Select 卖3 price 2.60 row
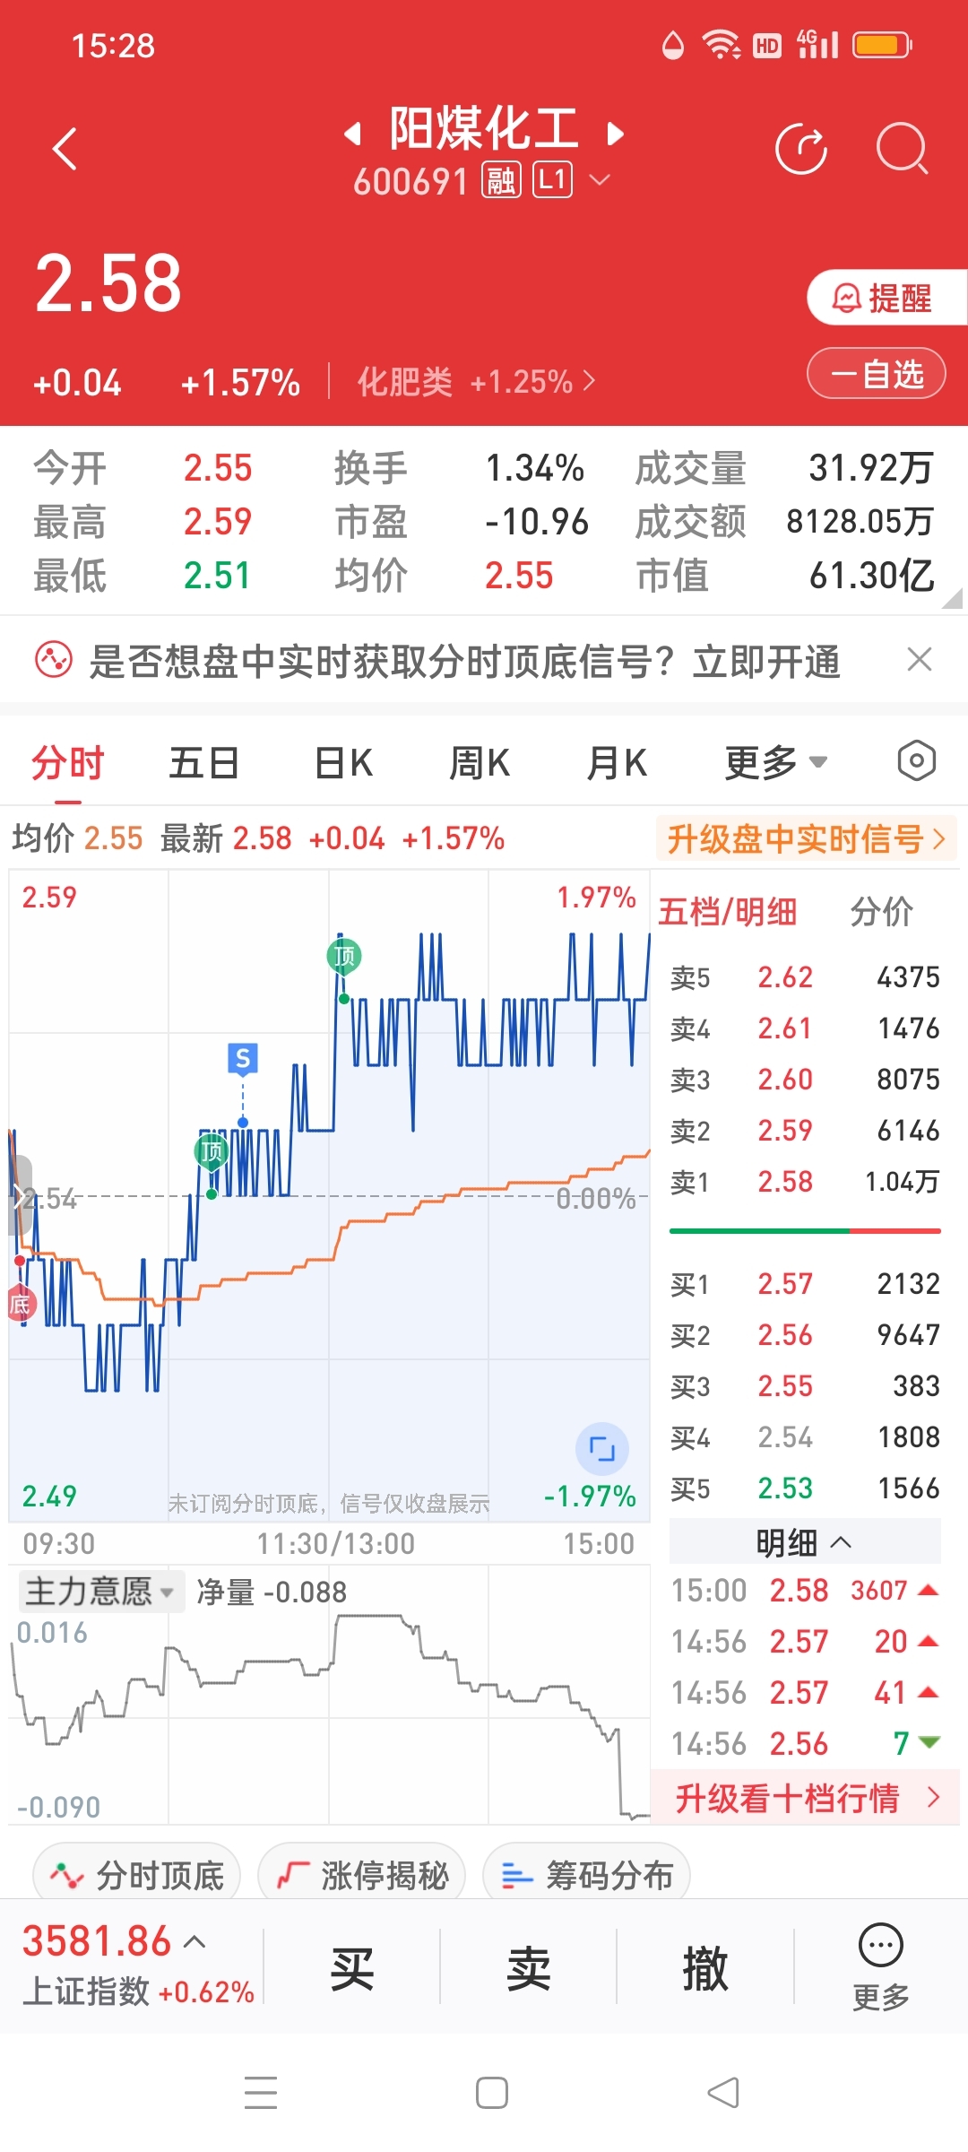 point(805,1079)
